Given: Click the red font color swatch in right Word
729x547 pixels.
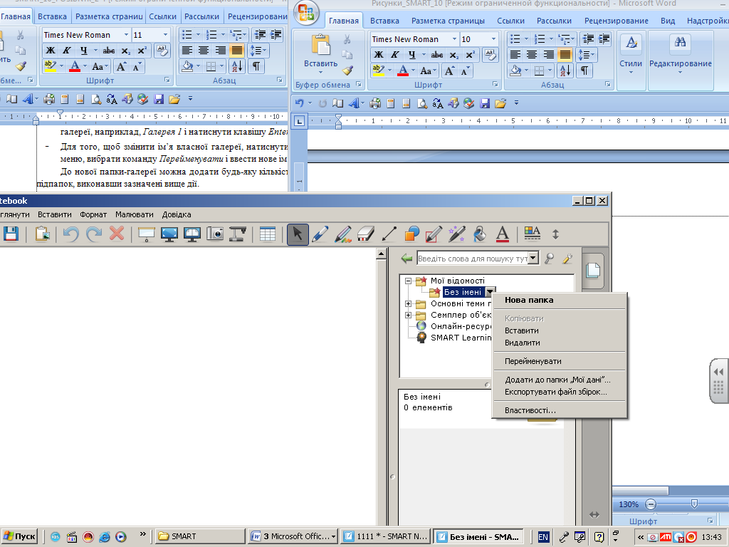Looking at the screenshot, I should [403, 71].
